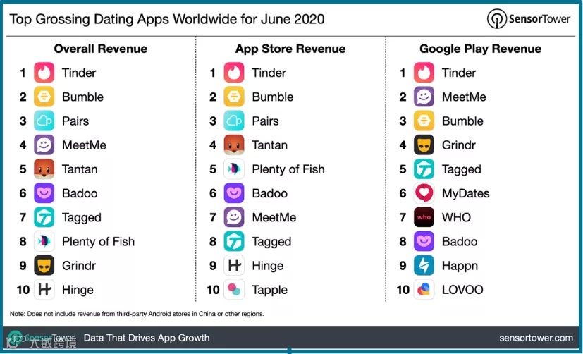Click the Happn lightning icon
The width and height of the screenshot is (583, 354).
pyautogui.click(x=424, y=265)
